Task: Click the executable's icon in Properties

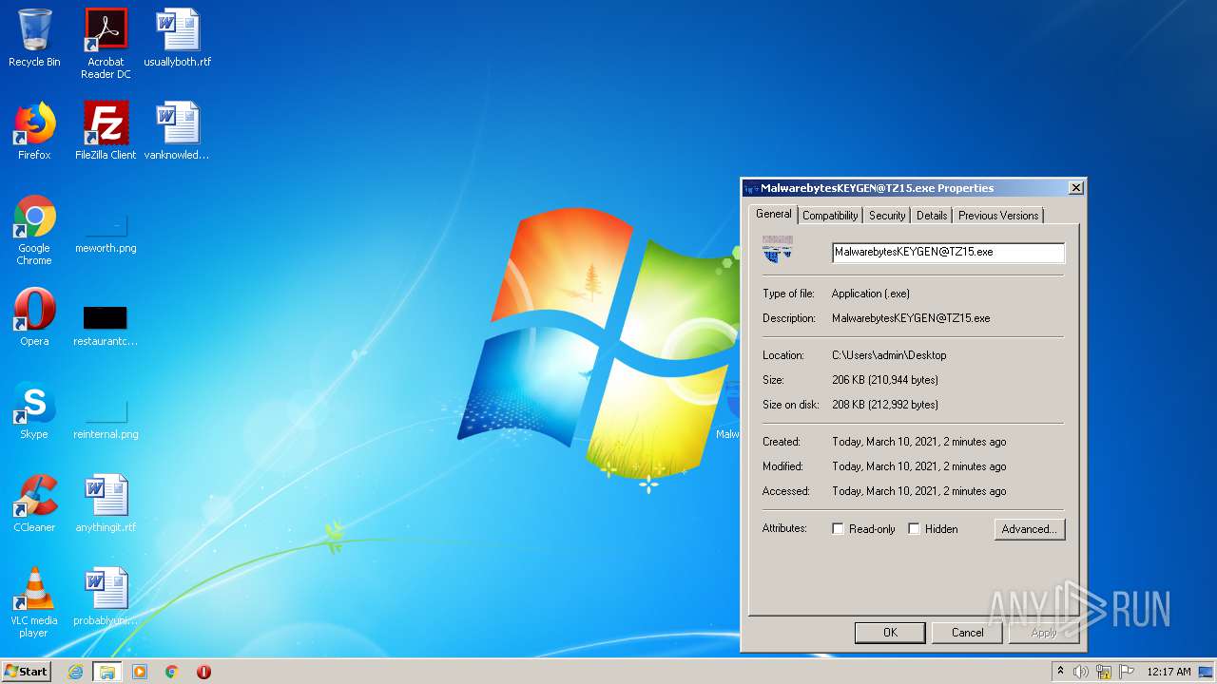Action: [778, 251]
